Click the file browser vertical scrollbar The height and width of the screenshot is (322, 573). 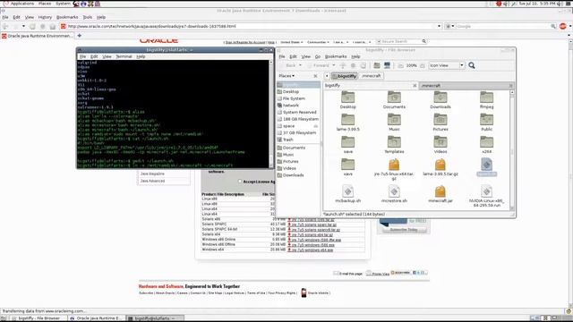point(512,150)
